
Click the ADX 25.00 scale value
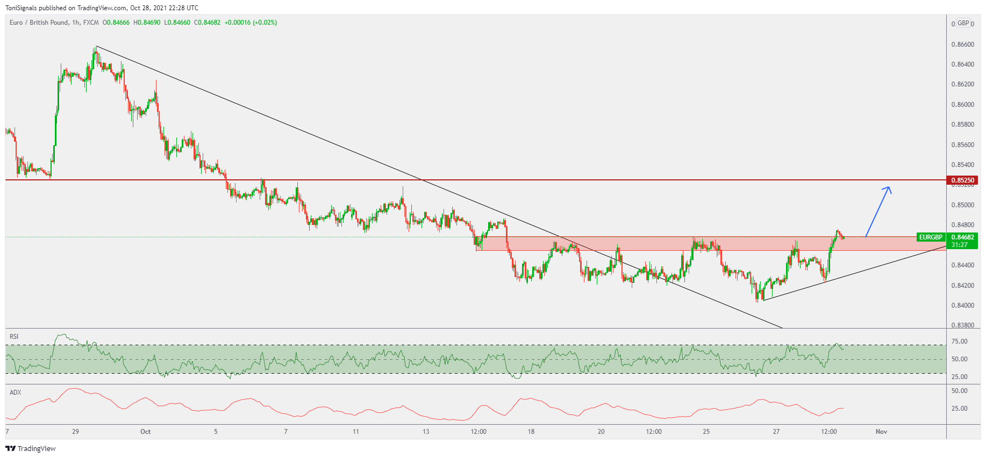tap(959, 409)
